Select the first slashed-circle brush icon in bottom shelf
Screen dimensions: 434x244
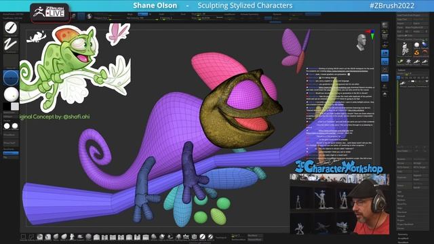point(202,237)
